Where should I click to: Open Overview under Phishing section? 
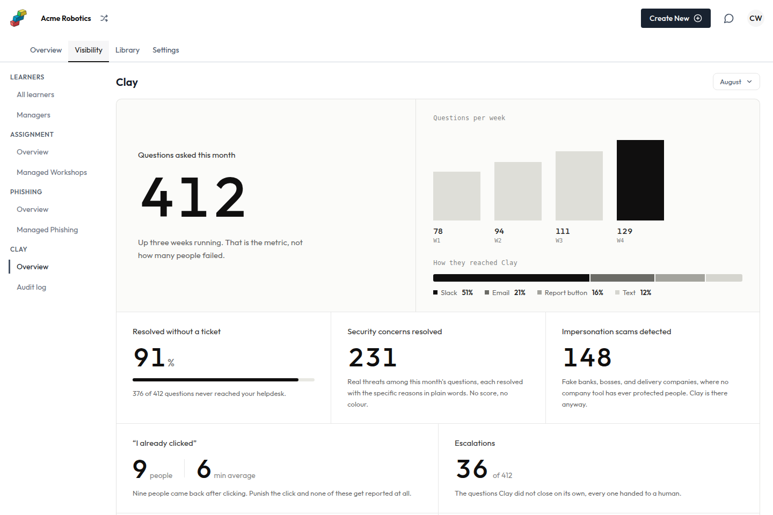pyautogui.click(x=32, y=209)
